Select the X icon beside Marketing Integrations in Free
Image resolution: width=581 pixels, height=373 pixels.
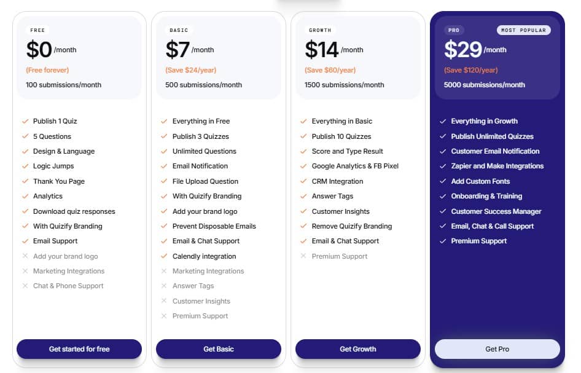point(25,271)
